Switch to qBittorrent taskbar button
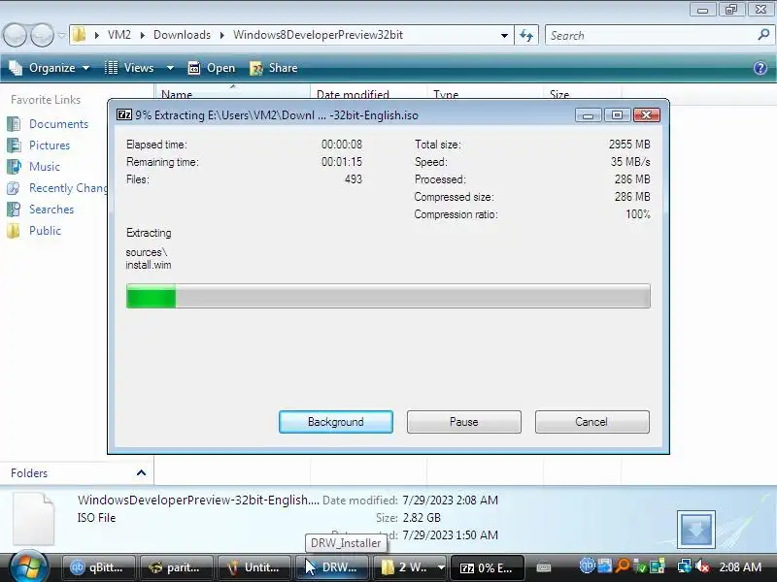777x582 pixels. (98, 567)
